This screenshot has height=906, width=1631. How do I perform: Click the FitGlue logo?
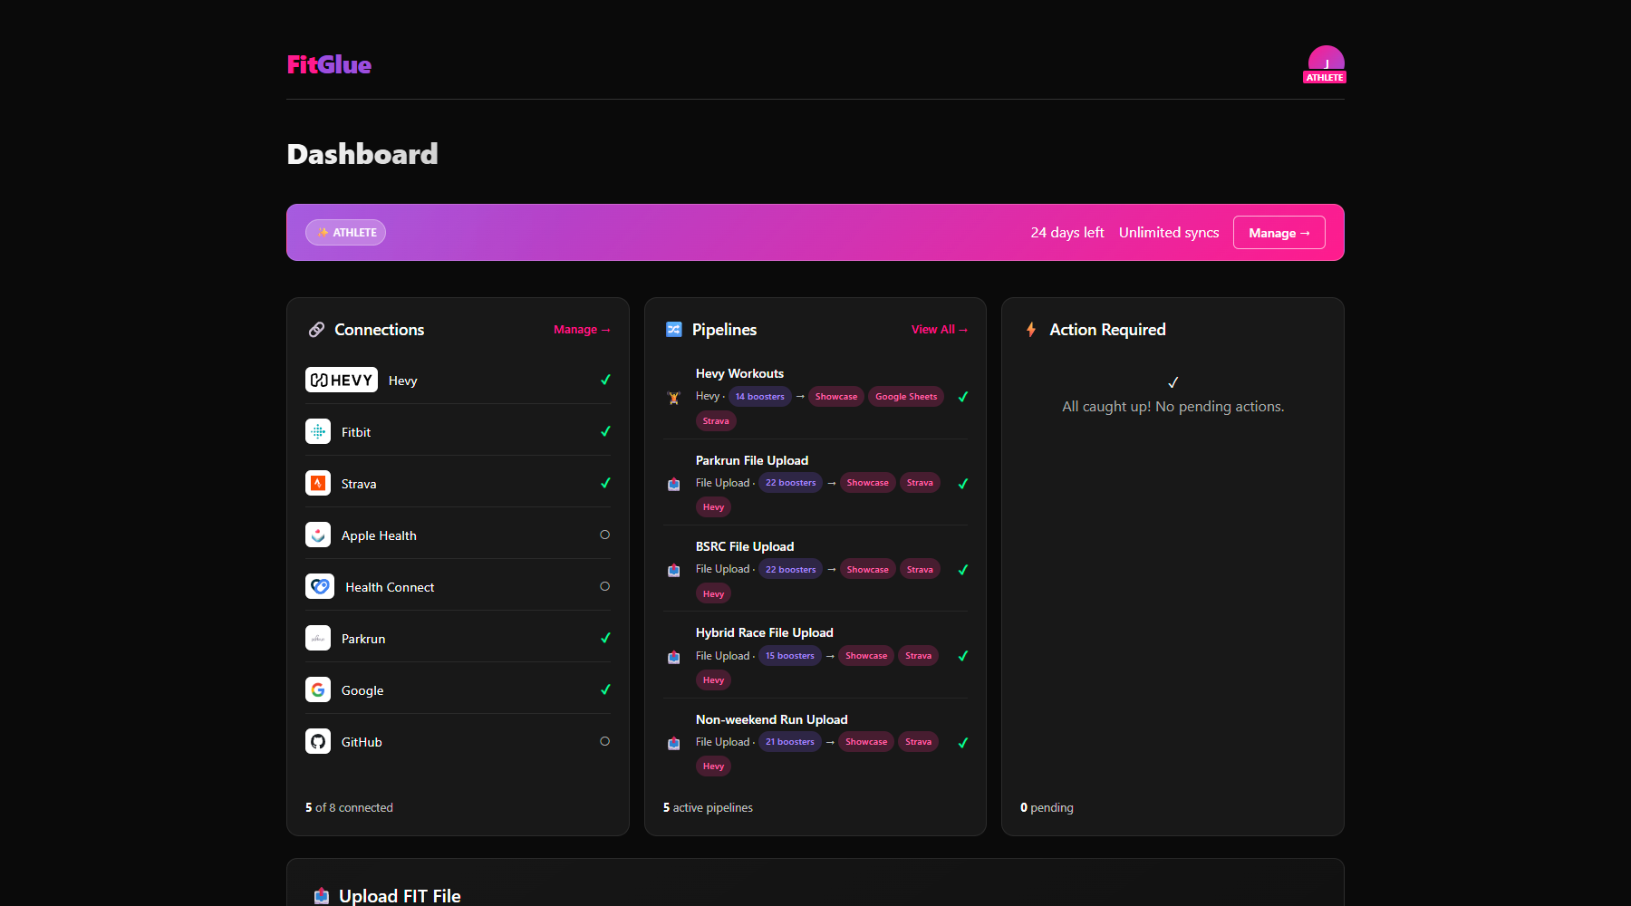click(x=328, y=63)
